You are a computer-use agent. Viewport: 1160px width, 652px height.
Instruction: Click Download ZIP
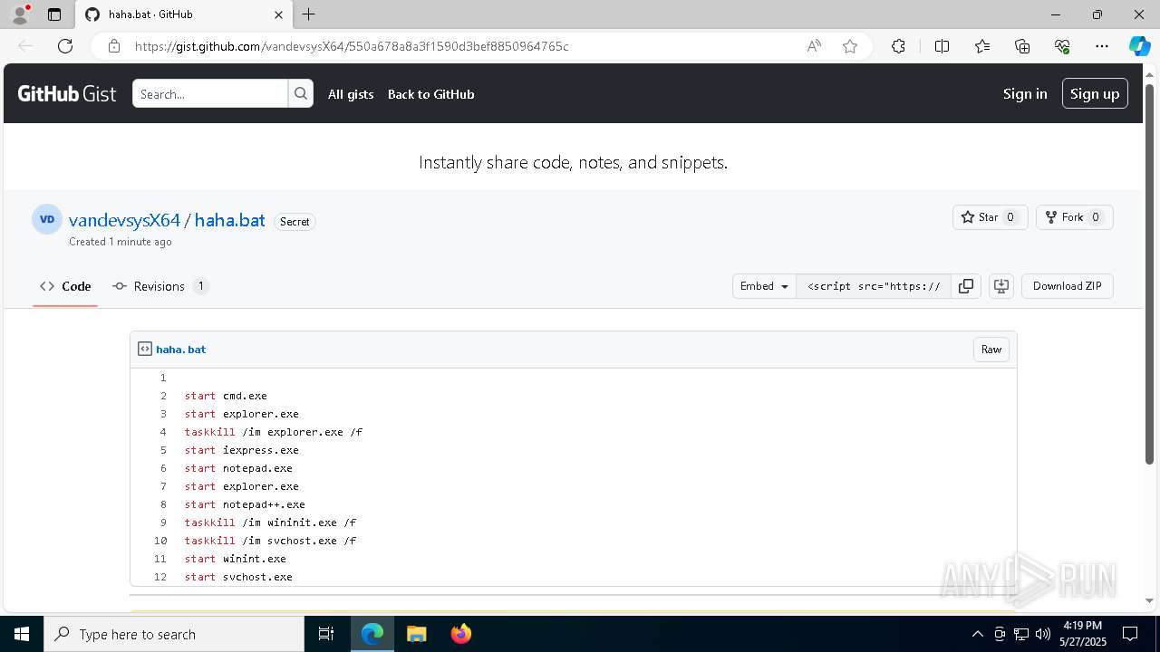(1068, 286)
